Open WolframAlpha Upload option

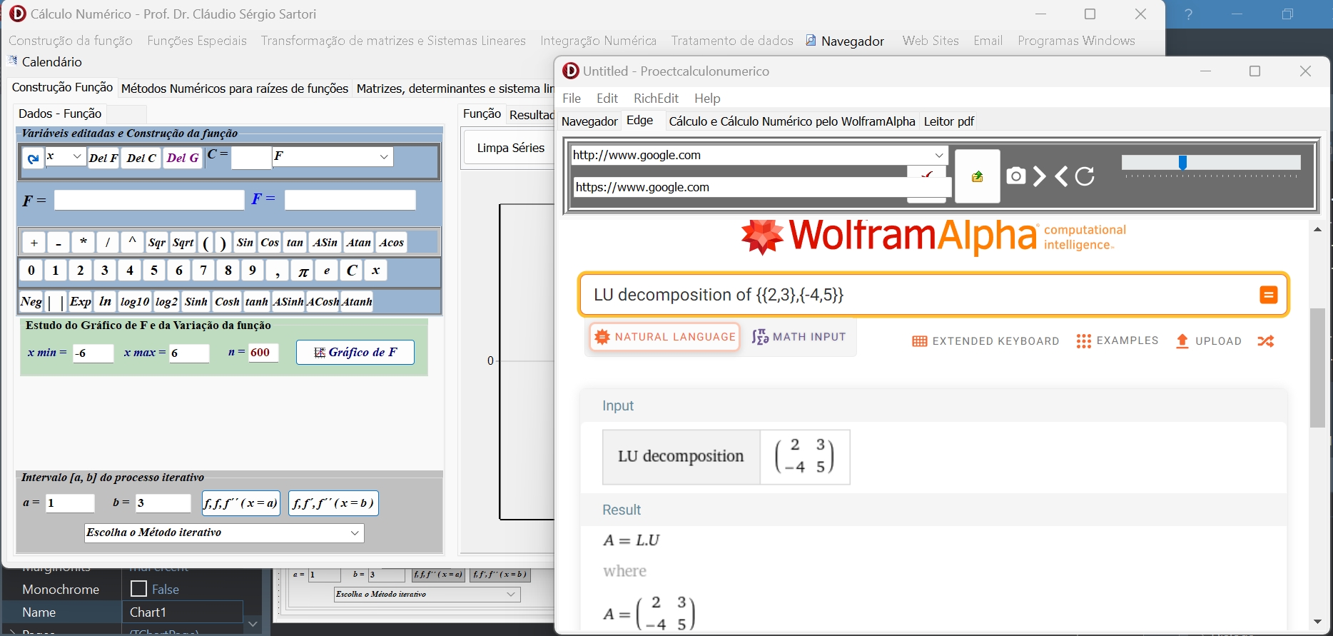click(x=1209, y=341)
